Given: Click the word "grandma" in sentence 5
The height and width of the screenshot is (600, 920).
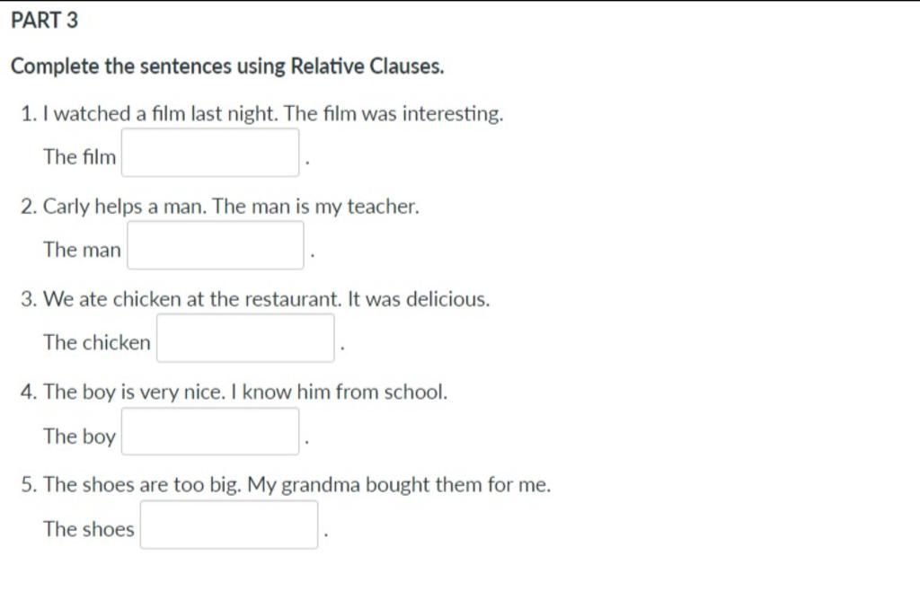Looking at the screenshot, I should [321, 486].
